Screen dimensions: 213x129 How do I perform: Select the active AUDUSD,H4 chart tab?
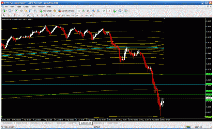(x=86, y=123)
